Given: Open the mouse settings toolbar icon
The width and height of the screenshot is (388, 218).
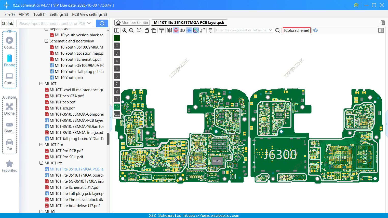Looking at the screenshot, I should coord(210,30).
